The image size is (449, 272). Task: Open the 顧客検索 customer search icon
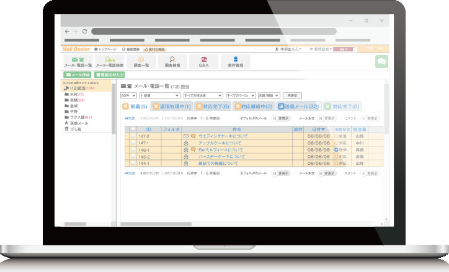[172, 61]
